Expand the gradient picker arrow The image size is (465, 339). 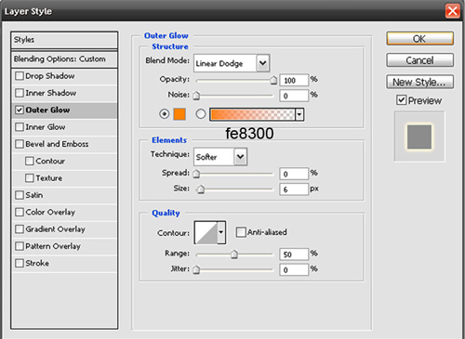(299, 114)
